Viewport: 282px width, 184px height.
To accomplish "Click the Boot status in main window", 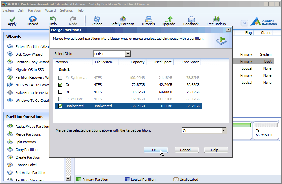I will tap(268, 61).
